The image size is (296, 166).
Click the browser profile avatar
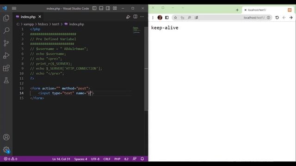pos(160,18)
